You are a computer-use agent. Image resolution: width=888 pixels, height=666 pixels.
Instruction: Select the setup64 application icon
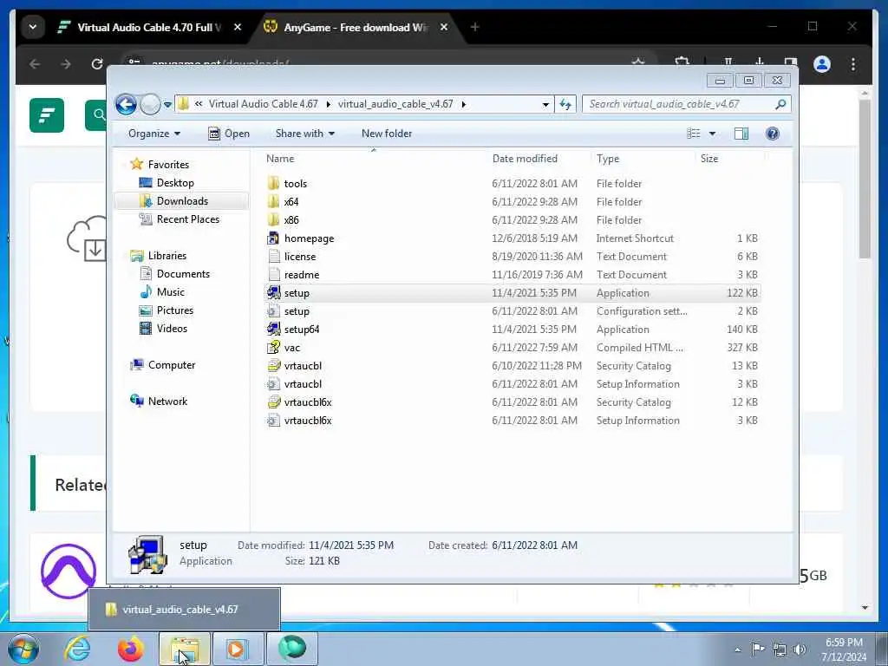[273, 329]
